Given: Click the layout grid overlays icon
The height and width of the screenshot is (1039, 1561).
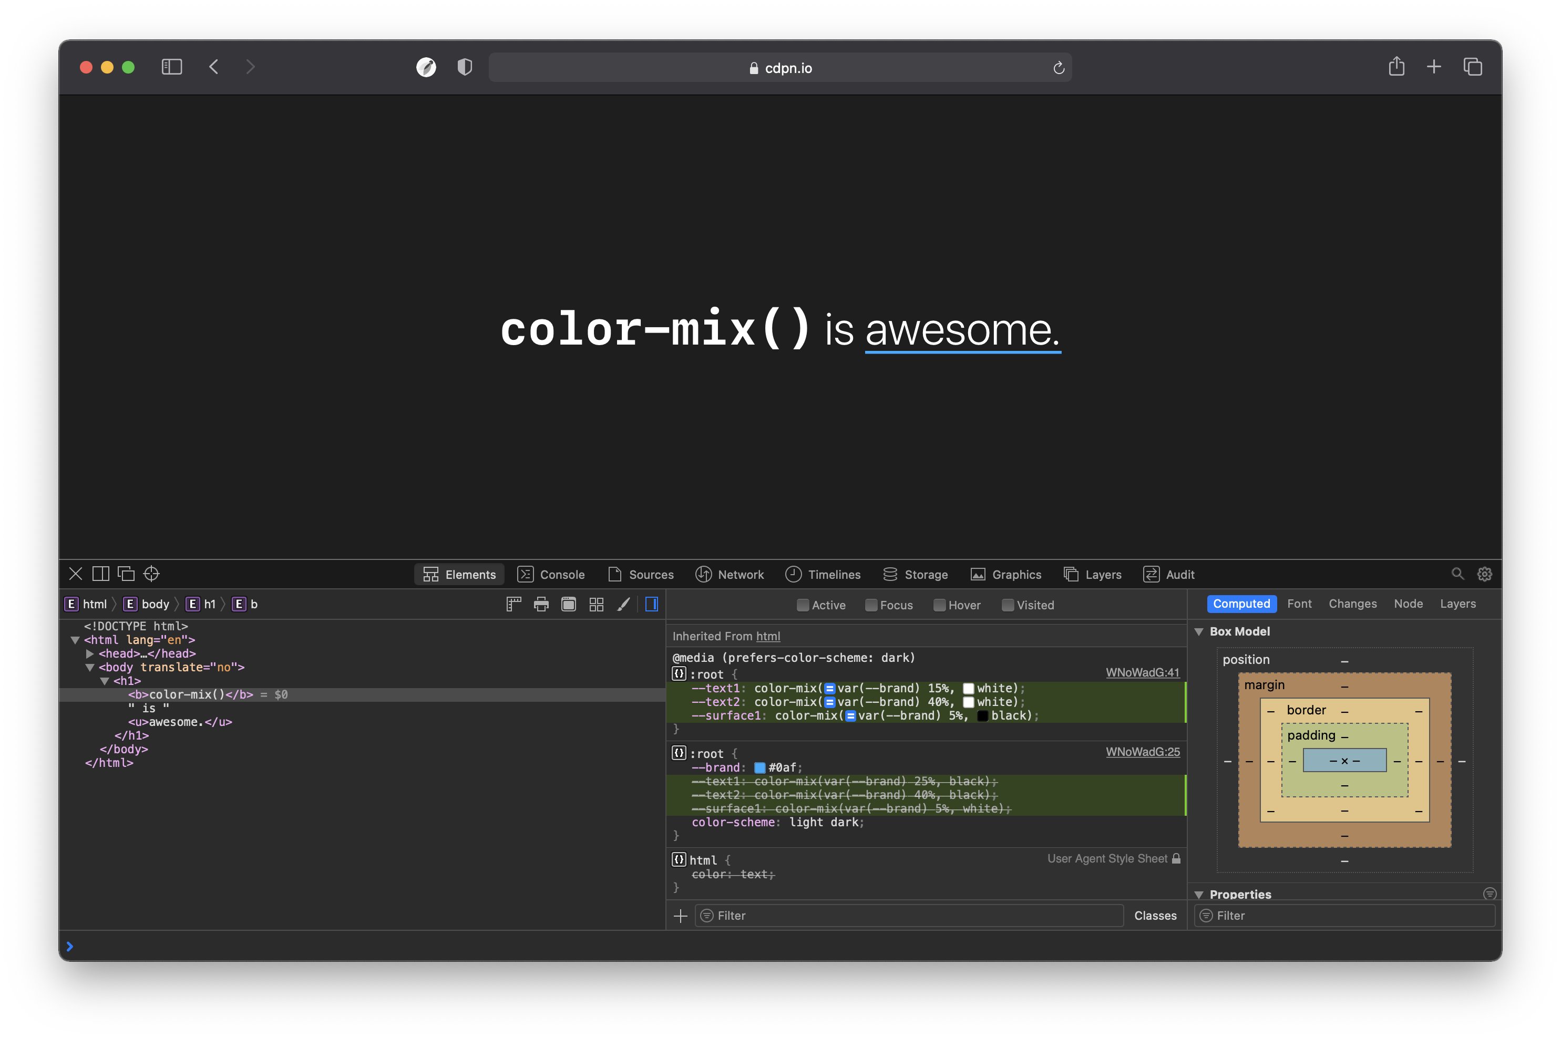Looking at the screenshot, I should click(597, 604).
